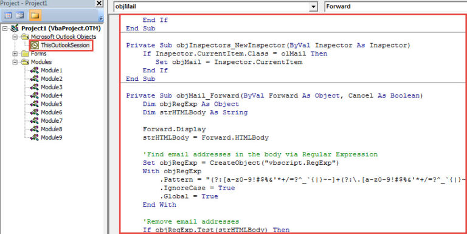Click the Modules folder icon
Image resolution: width=467 pixels, height=234 pixels.
tap(25, 62)
